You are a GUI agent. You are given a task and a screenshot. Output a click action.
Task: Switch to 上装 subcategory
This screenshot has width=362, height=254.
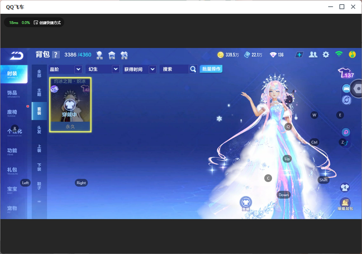(x=39, y=149)
